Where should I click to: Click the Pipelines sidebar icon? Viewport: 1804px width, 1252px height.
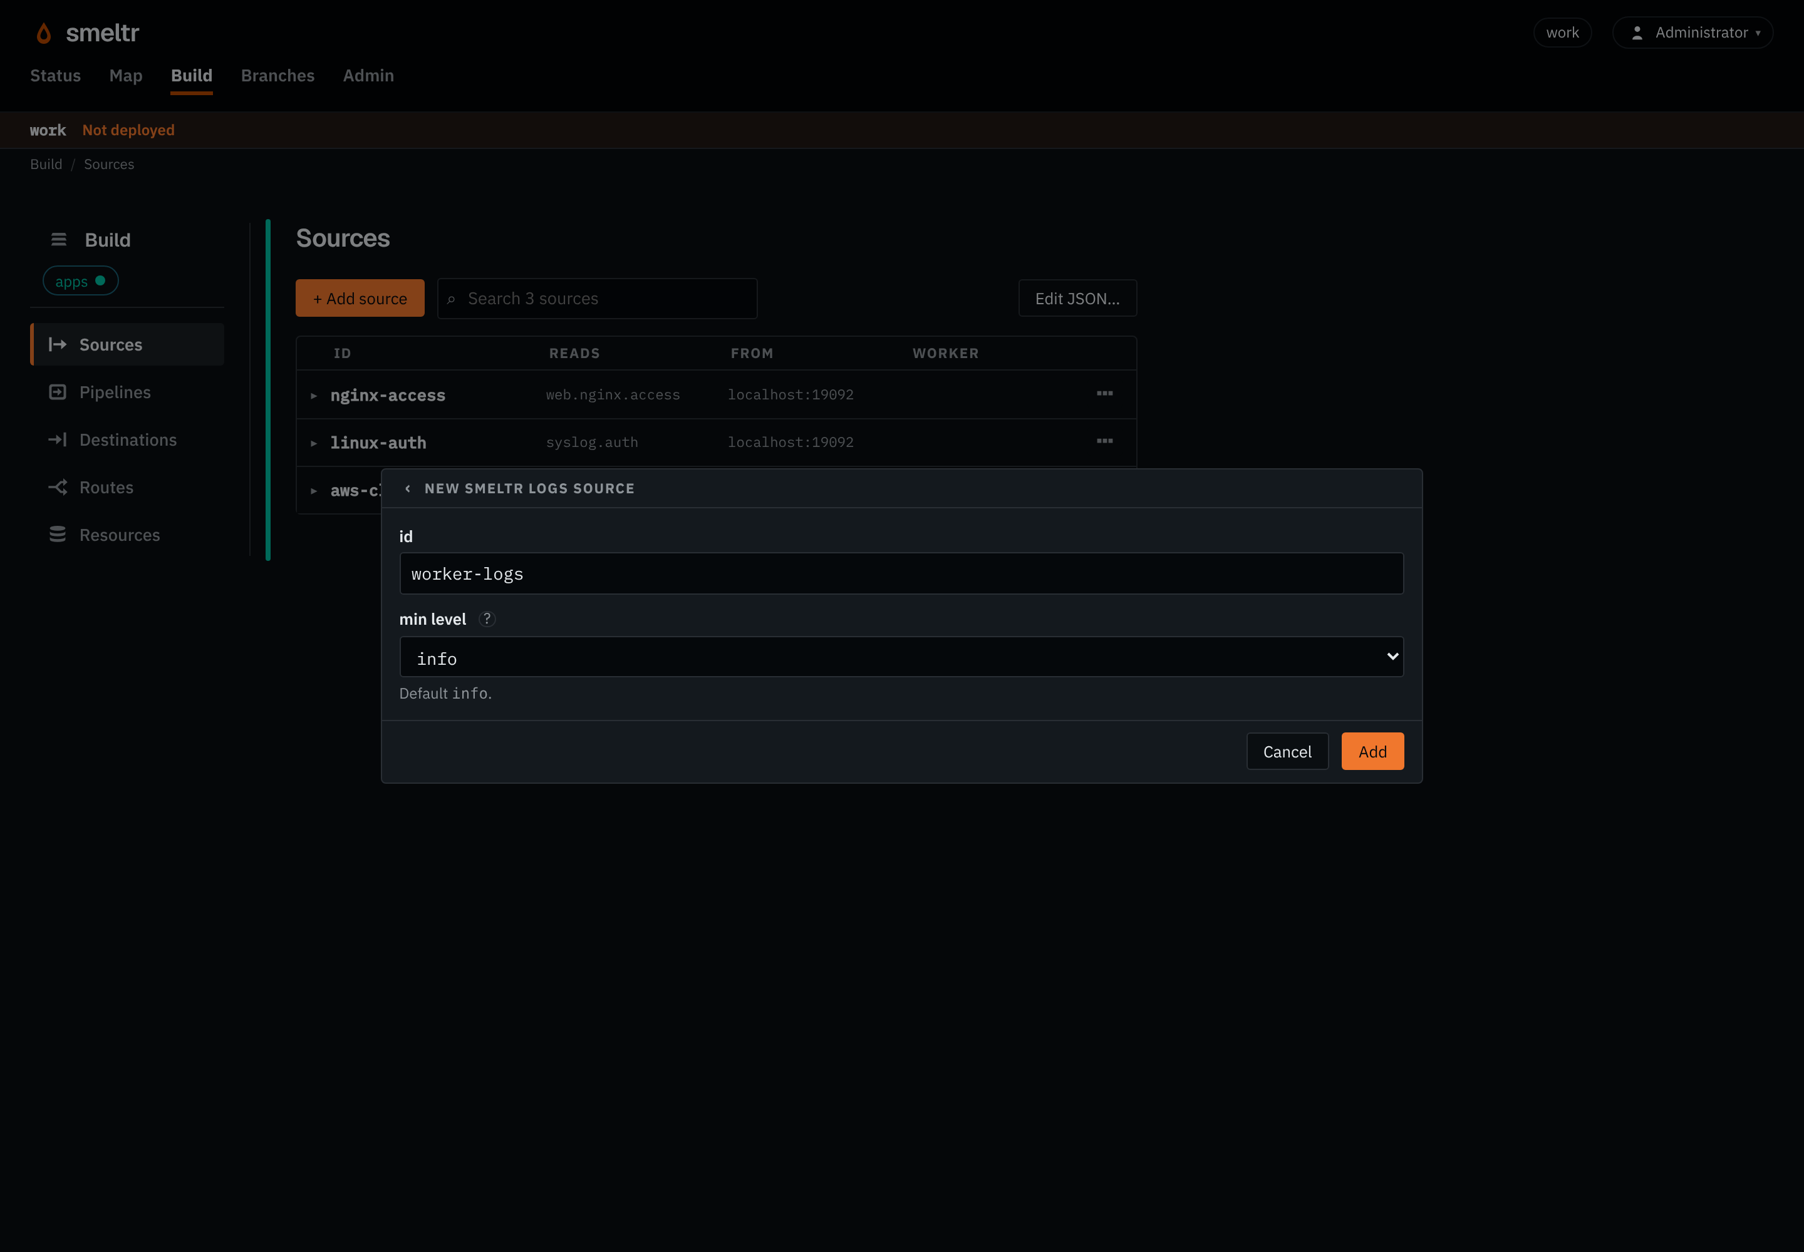57,393
